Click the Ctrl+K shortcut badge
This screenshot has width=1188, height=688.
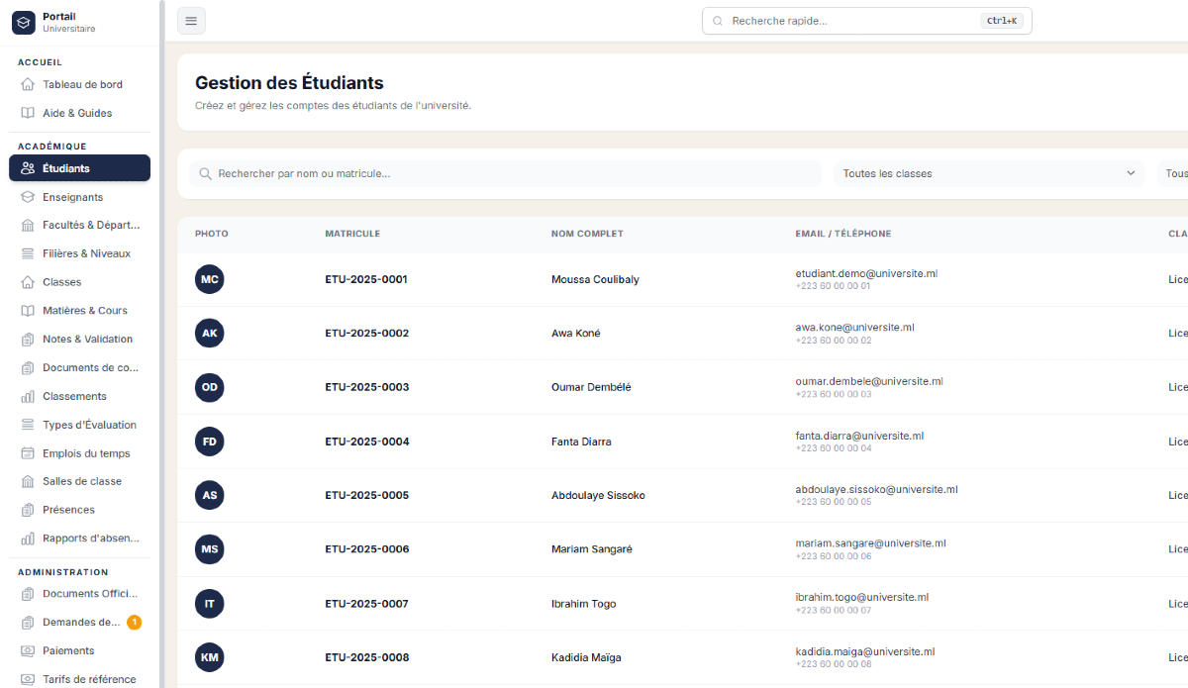tap(1002, 21)
